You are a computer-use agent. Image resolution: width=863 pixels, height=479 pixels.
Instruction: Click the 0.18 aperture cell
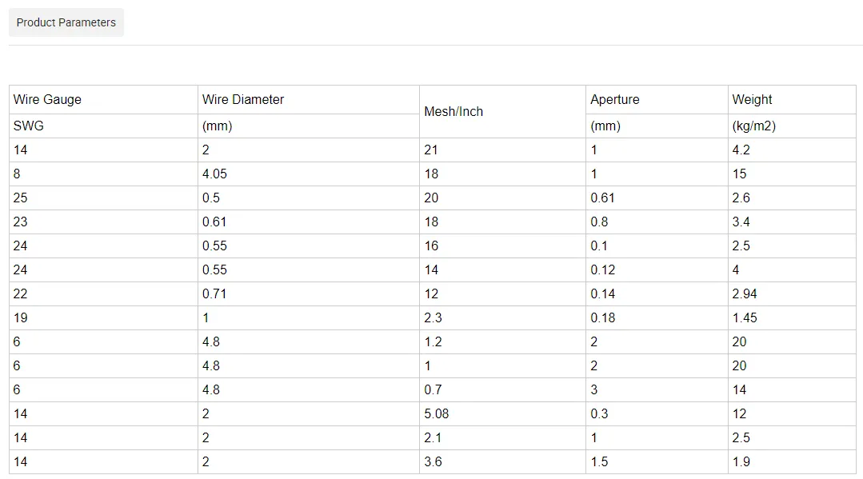click(x=603, y=317)
